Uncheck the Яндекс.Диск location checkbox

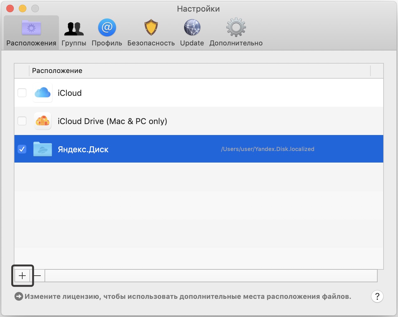pos(22,149)
